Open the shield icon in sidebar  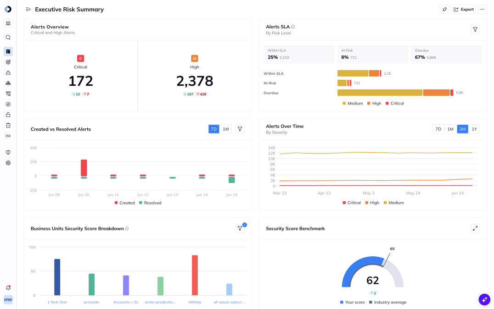tap(8, 152)
